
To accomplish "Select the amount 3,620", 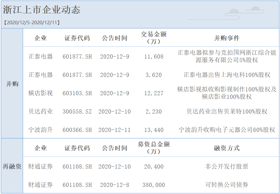I will click(154, 75).
